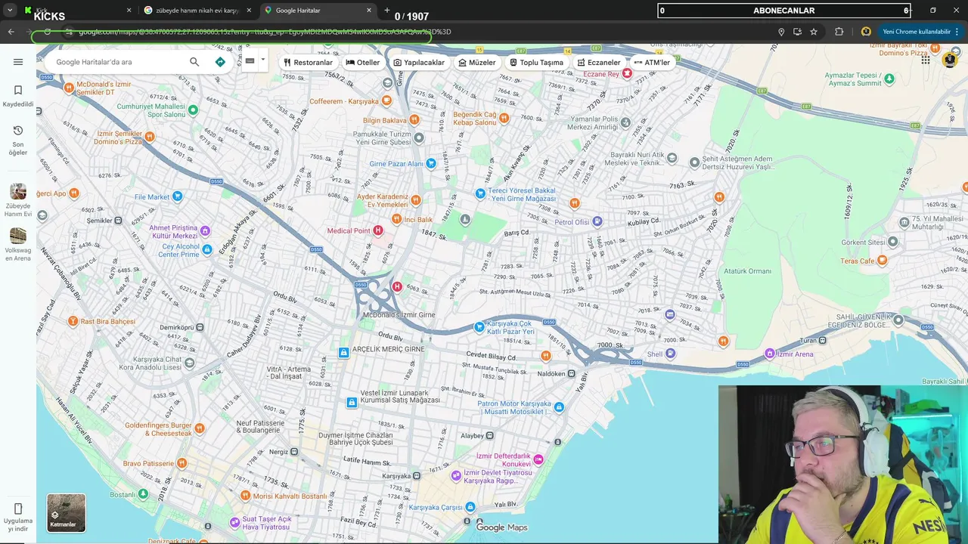Go back with the browser back arrow
Image resolution: width=968 pixels, height=544 pixels.
pyautogui.click(x=11, y=32)
